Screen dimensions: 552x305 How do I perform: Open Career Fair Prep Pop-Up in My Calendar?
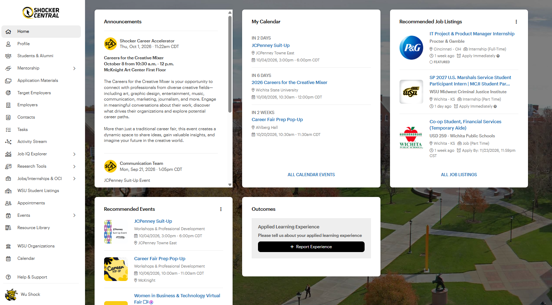pos(277,120)
